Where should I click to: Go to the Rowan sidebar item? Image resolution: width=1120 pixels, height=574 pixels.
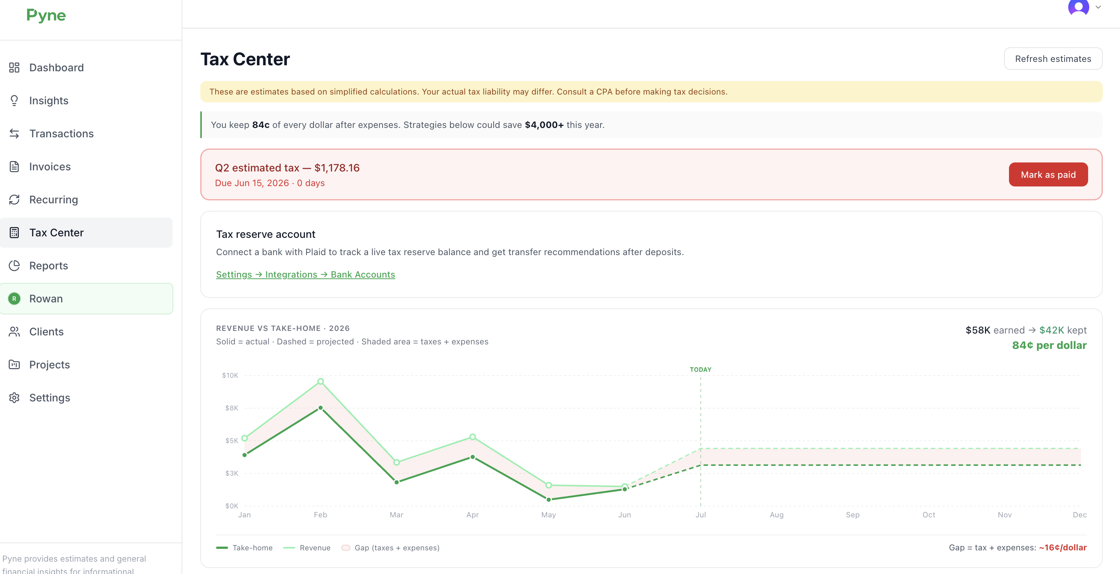[86, 299]
